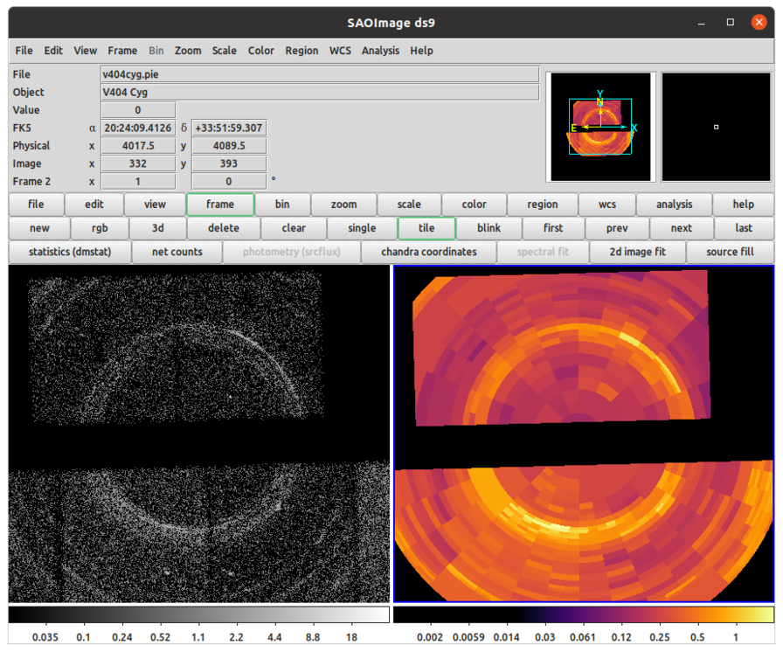Viewport: 783px width, 652px height.
Task: Open the File menu
Action: 23,50
